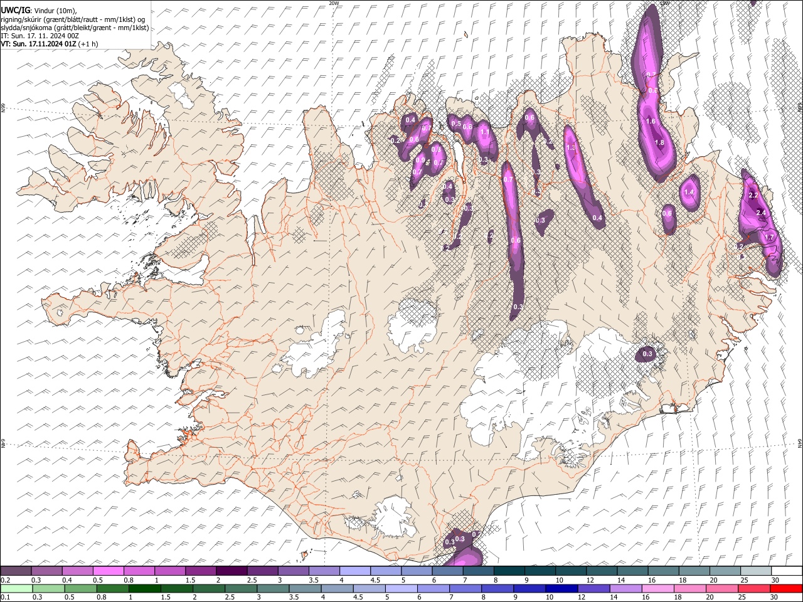
Task: Pick the upper legend swatch between 14 and 16
Action: (633, 571)
